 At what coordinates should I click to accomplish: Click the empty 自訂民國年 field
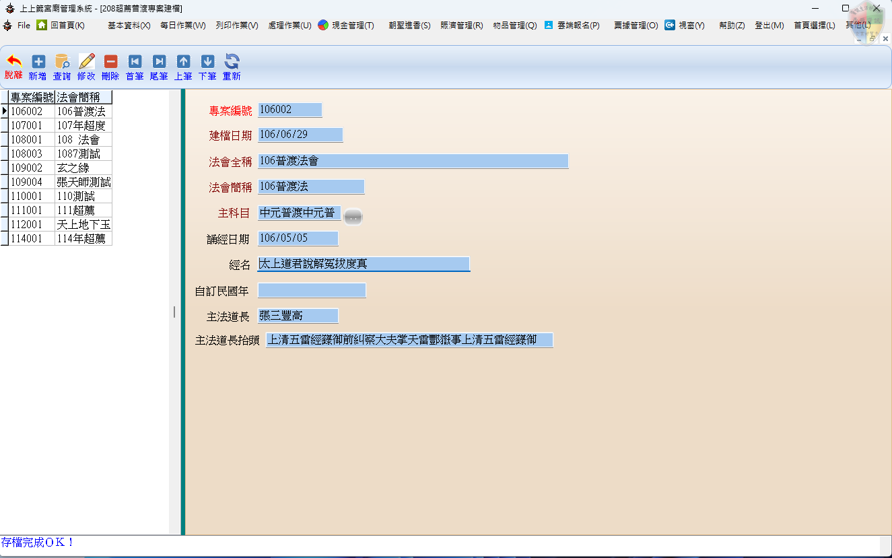[312, 291]
